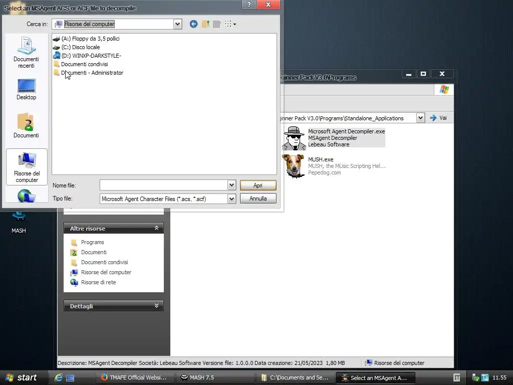Click the create new folder icon
513x385 pixels.
[216, 24]
